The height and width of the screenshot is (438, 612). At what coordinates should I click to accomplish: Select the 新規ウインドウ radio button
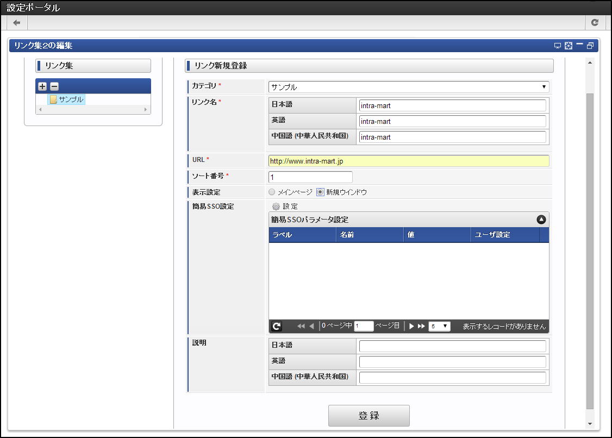(321, 192)
